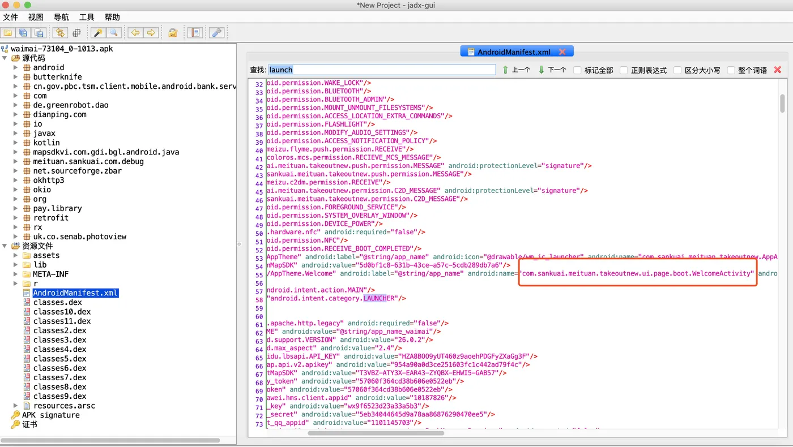Toggle the deobfuscation lock icon
The image size is (793, 447).
coord(173,33)
